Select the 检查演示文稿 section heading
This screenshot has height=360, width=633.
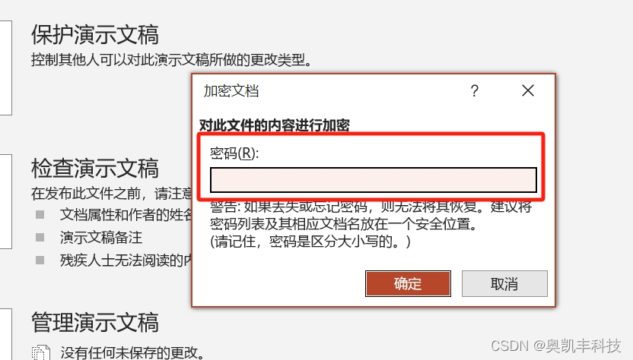[95, 169]
